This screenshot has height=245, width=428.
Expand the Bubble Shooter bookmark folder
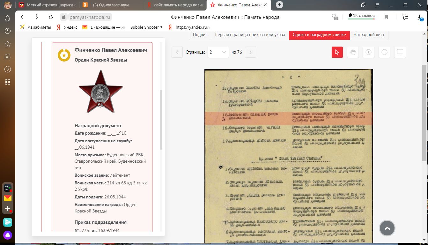tap(146, 27)
